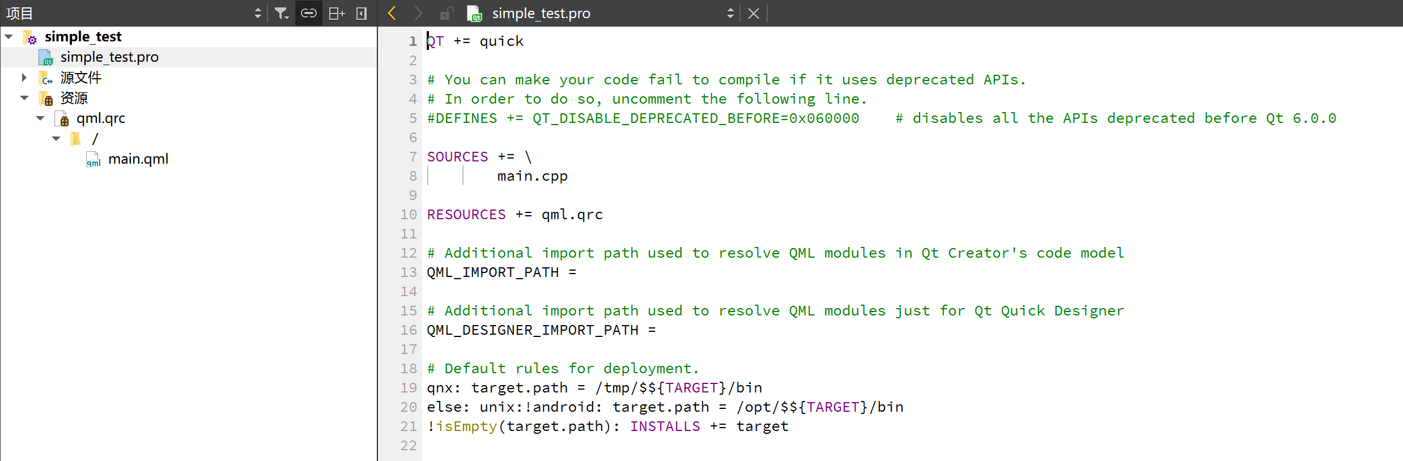Click 'qnx:' on line 19
1403x461 pixels.
tap(444, 388)
